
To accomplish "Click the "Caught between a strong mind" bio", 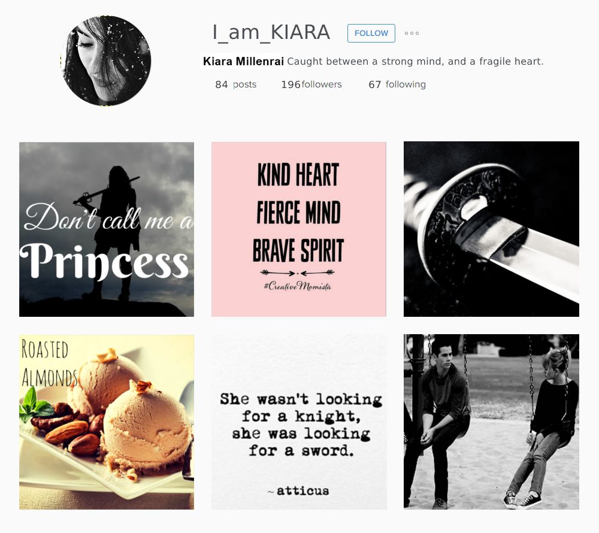I will click(x=415, y=62).
